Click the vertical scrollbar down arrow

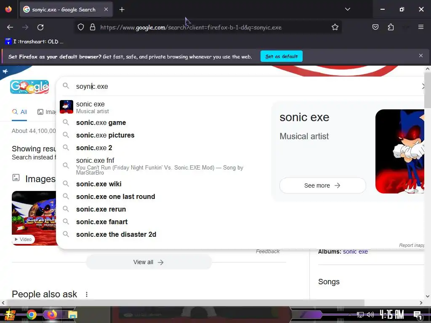tap(427, 296)
